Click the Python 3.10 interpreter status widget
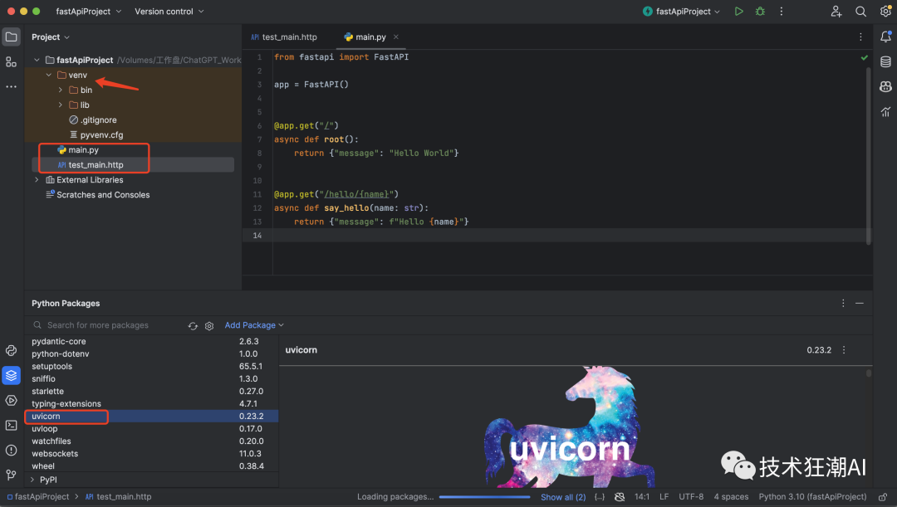The width and height of the screenshot is (897, 507). [811, 497]
